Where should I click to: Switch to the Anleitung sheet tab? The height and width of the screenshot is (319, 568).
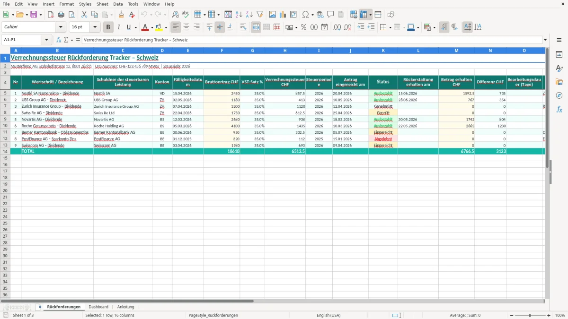[x=126, y=307]
